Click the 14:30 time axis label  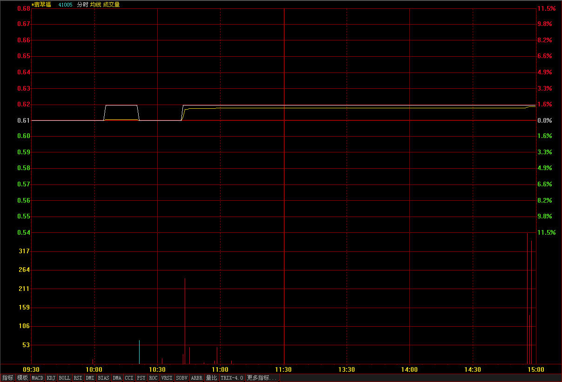473,369
